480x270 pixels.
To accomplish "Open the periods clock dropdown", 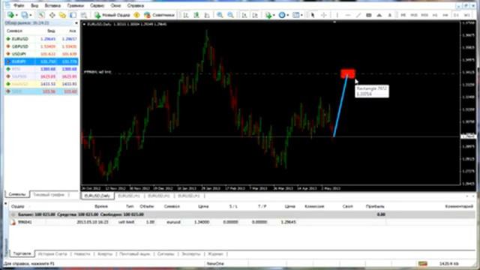I will click(283, 15).
